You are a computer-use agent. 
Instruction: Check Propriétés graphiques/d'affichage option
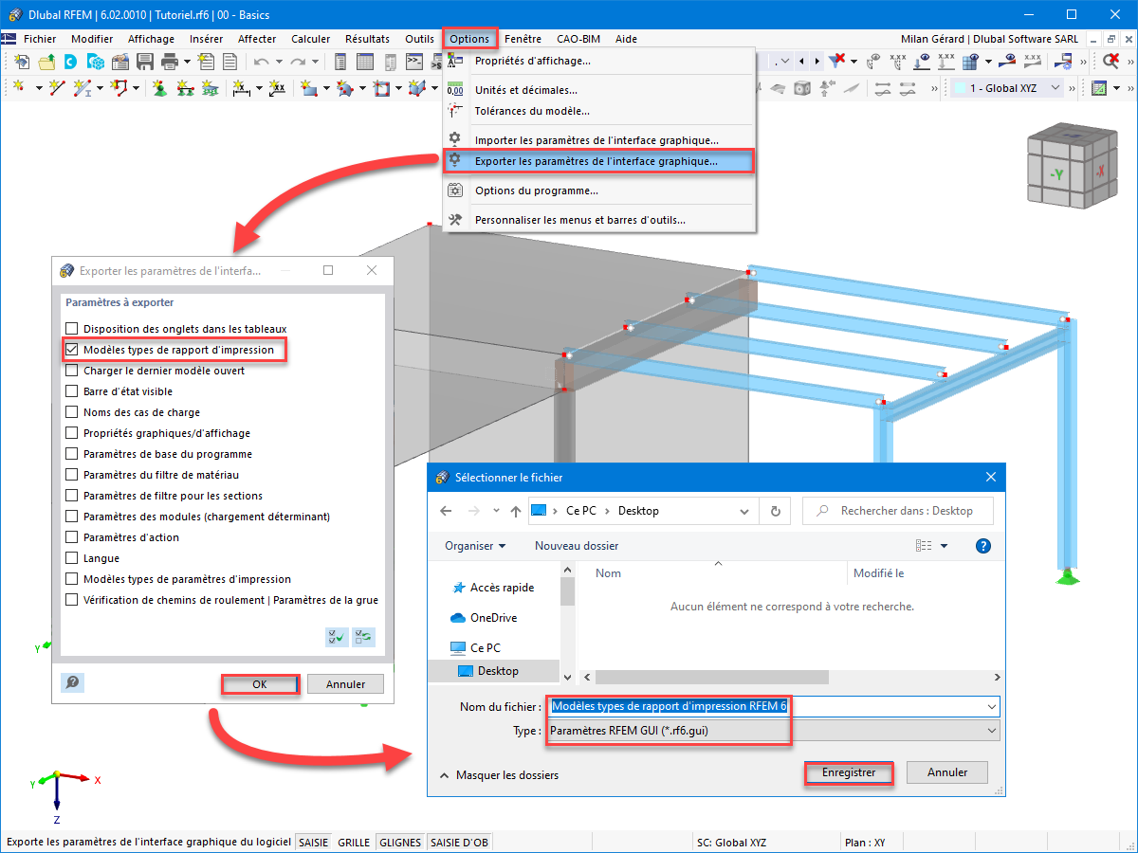71,433
